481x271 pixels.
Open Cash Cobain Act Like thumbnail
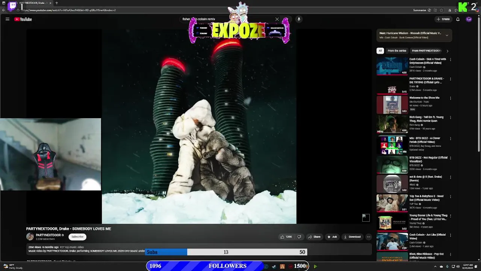392,242
